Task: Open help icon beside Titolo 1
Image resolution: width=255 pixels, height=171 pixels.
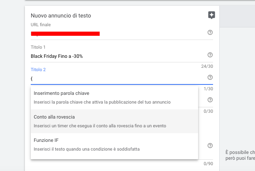Action: [x=210, y=55]
